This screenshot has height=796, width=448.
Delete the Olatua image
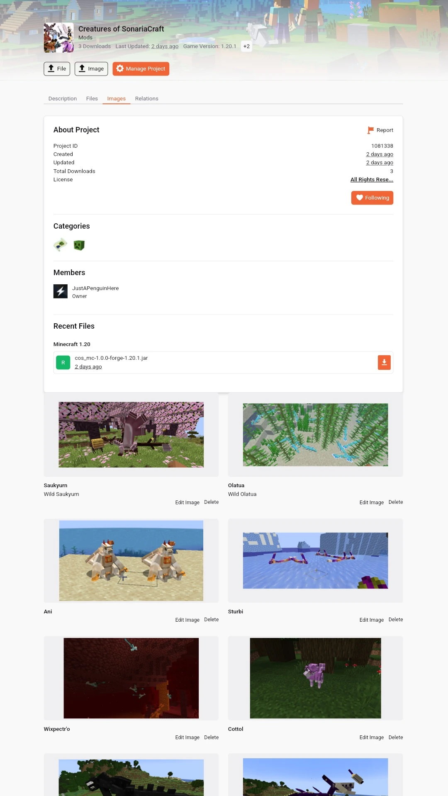pyautogui.click(x=396, y=502)
